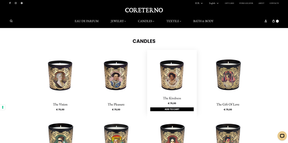Open the Spotify social icon
288x143 pixels.
(22, 3)
